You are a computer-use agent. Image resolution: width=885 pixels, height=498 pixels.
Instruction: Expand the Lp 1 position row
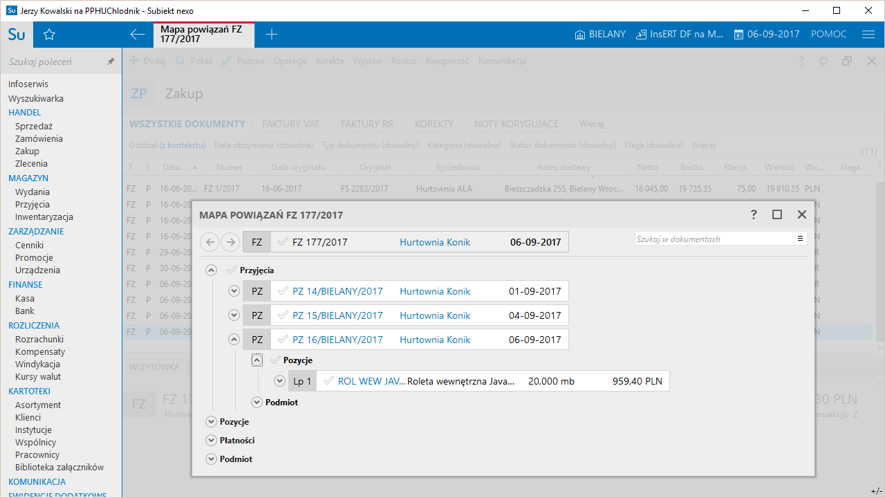[x=279, y=381]
